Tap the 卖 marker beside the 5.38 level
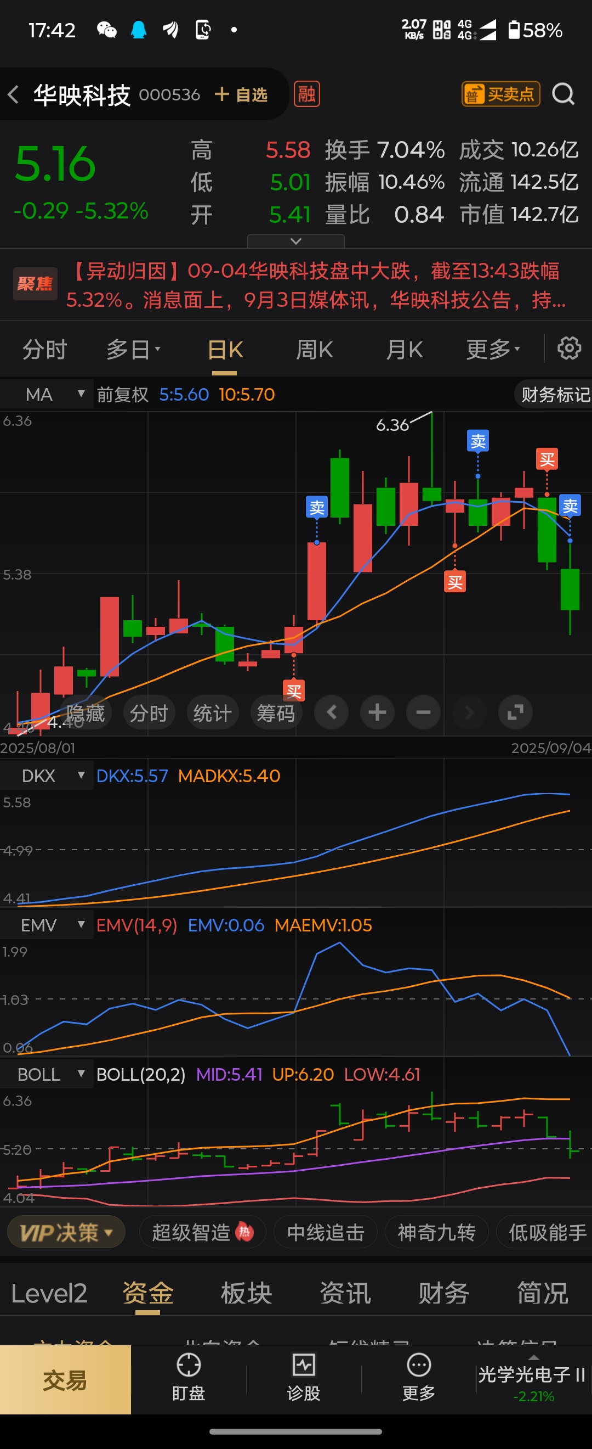The height and width of the screenshot is (1449, 592). pyautogui.click(x=317, y=507)
